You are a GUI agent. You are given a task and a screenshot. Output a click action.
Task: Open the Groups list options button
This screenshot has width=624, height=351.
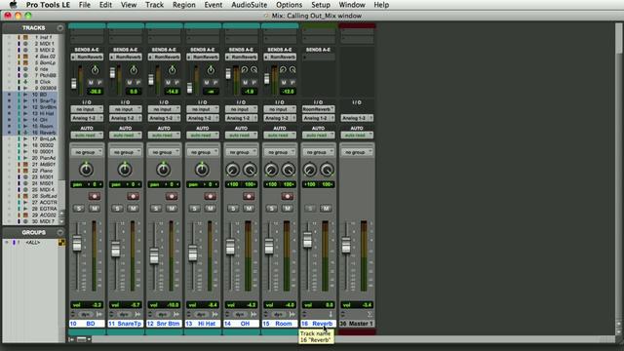click(59, 232)
